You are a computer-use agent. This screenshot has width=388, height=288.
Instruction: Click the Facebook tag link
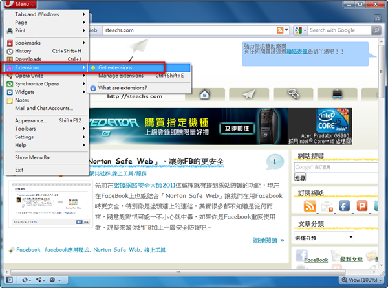(28, 250)
